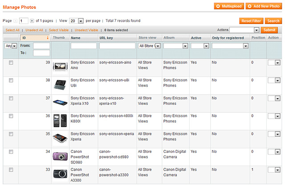Click Sony Ericsson U8i thumbnail
The height and width of the screenshot is (187, 285).
(60, 85)
